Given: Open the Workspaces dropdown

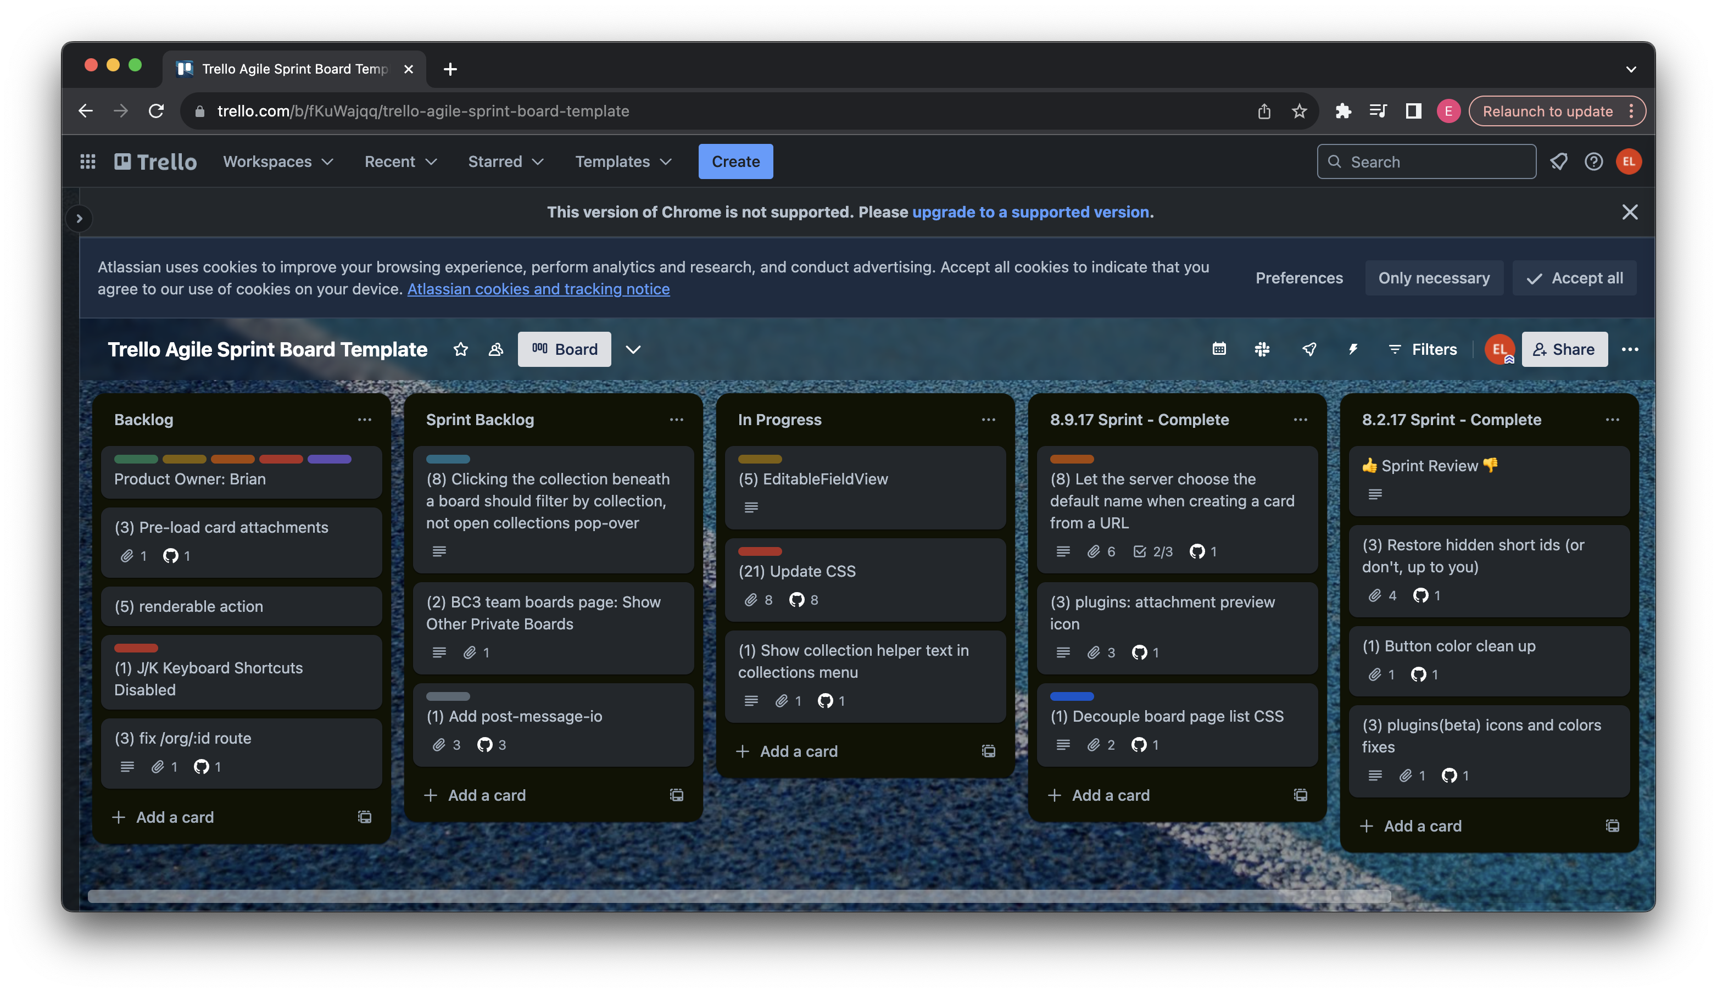Looking at the screenshot, I should (x=278, y=161).
